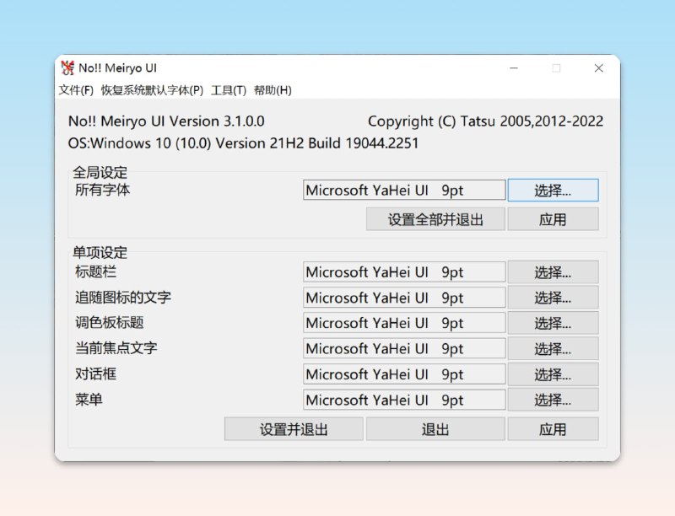Click the 标题栏 font text box

tap(403, 271)
